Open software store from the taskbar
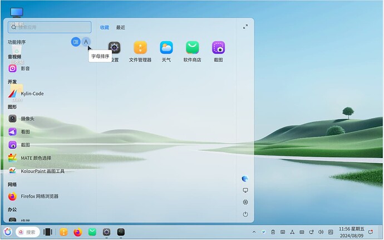Viewport: 384px width, 240px height. pos(92,232)
